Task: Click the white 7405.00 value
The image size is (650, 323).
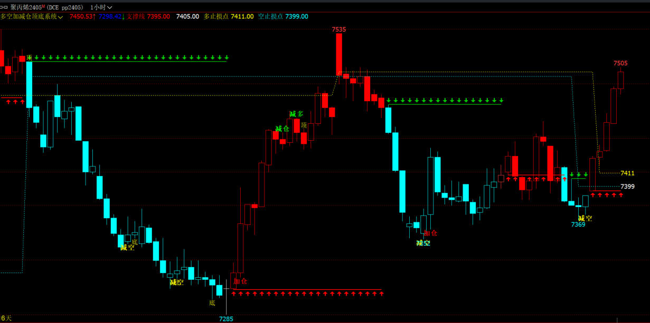Action: [x=187, y=16]
